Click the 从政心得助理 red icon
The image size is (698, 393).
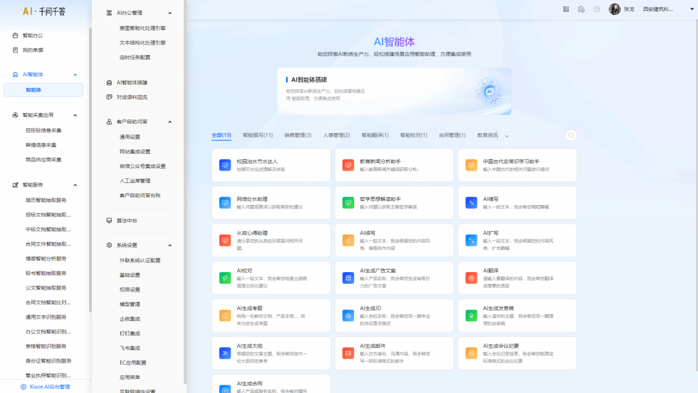tap(225, 240)
